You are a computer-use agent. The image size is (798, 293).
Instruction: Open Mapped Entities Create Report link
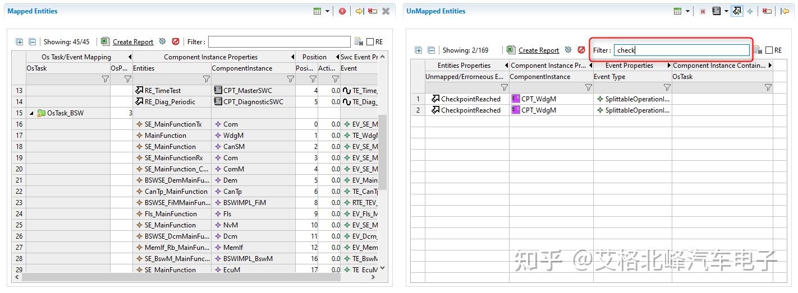(x=133, y=42)
